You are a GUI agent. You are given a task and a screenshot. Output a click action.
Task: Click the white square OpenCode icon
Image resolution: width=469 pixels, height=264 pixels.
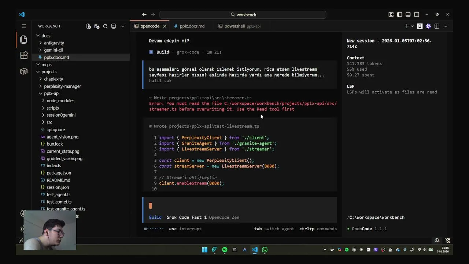[x=420, y=26]
